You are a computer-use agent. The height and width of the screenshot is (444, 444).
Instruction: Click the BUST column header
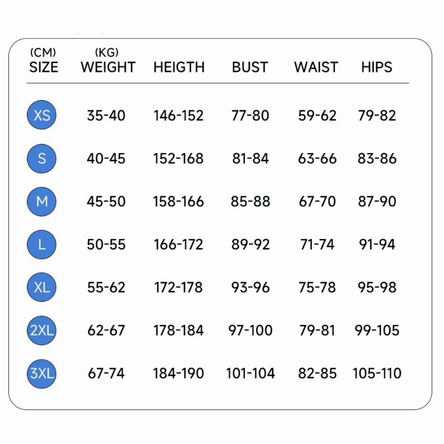click(x=250, y=67)
